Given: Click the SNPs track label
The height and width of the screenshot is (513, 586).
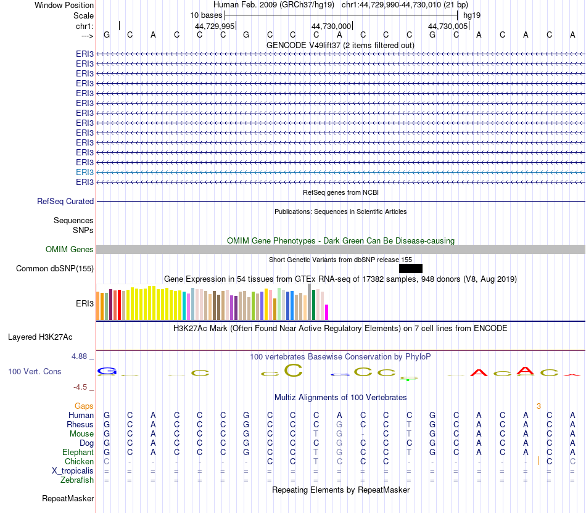Looking at the screenshot, I should [x=83, y=230].
